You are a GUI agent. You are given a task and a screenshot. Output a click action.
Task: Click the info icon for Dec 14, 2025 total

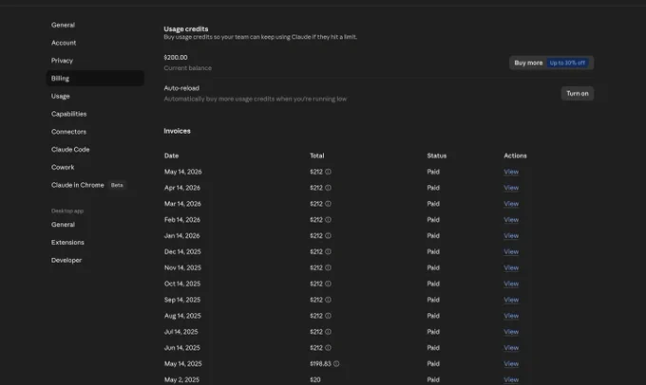click(x=328, y=251)
